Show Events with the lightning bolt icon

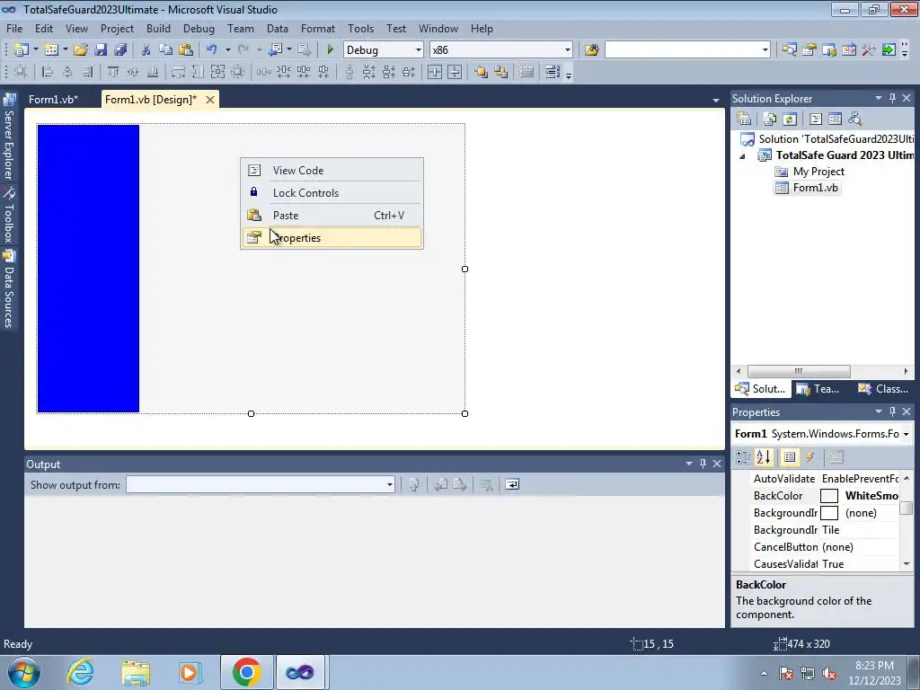click(x=809, y=457)
